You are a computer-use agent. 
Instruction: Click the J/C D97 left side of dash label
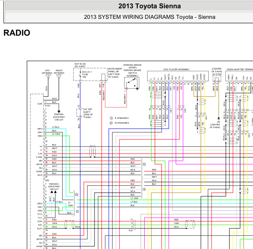click(x=88, y=113)
